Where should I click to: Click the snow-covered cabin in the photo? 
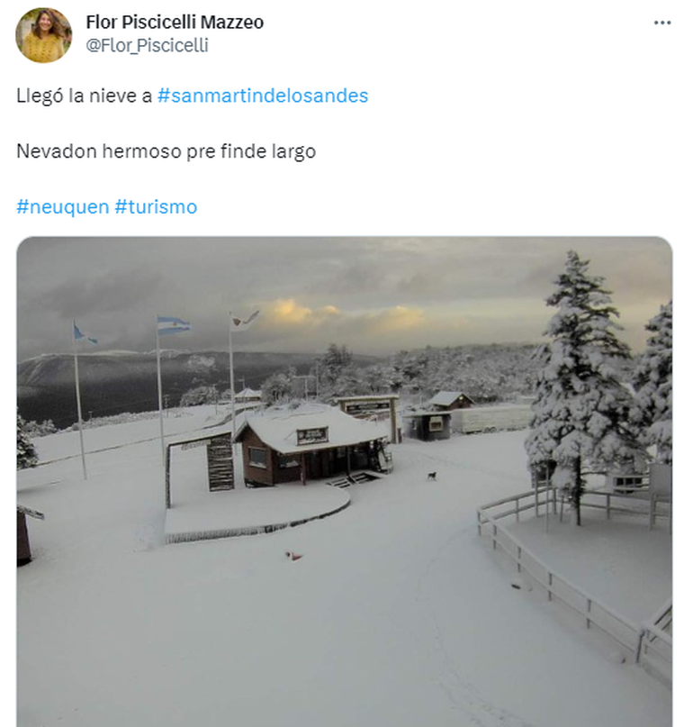(310, 445)
